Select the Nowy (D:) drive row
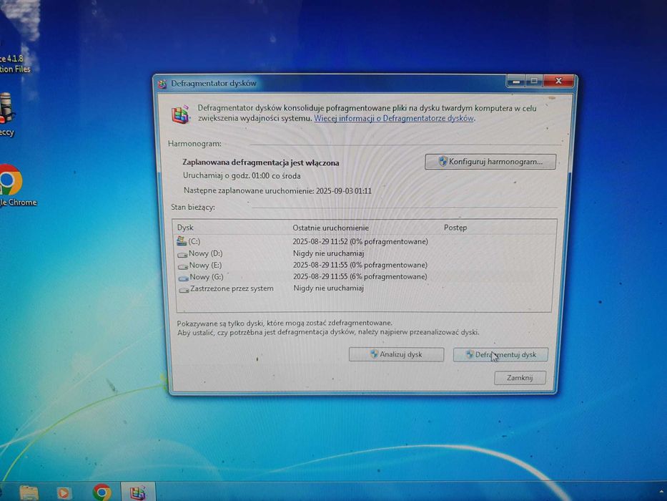 point(364,253)
